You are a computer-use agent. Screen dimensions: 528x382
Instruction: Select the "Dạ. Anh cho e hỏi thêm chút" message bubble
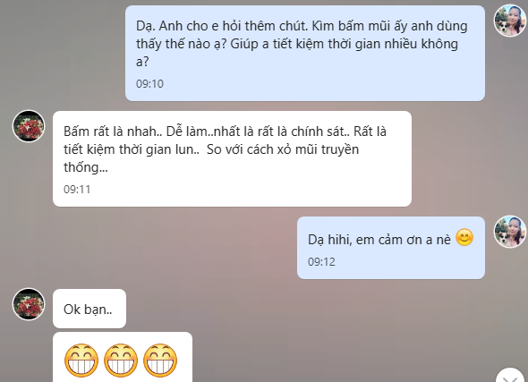305,53
